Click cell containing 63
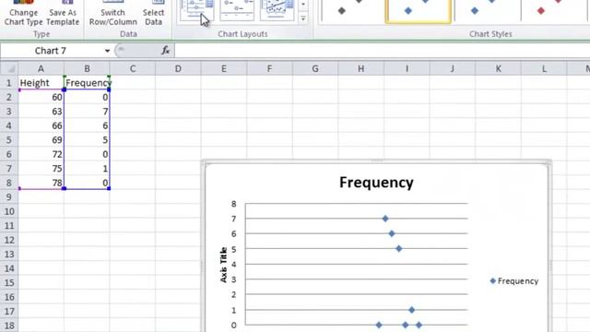Viewport: 590px width, 332px height. tap(41, 112)
